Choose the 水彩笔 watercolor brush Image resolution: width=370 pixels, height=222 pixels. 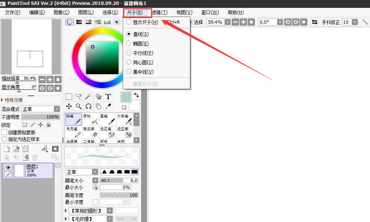[125, 119]
